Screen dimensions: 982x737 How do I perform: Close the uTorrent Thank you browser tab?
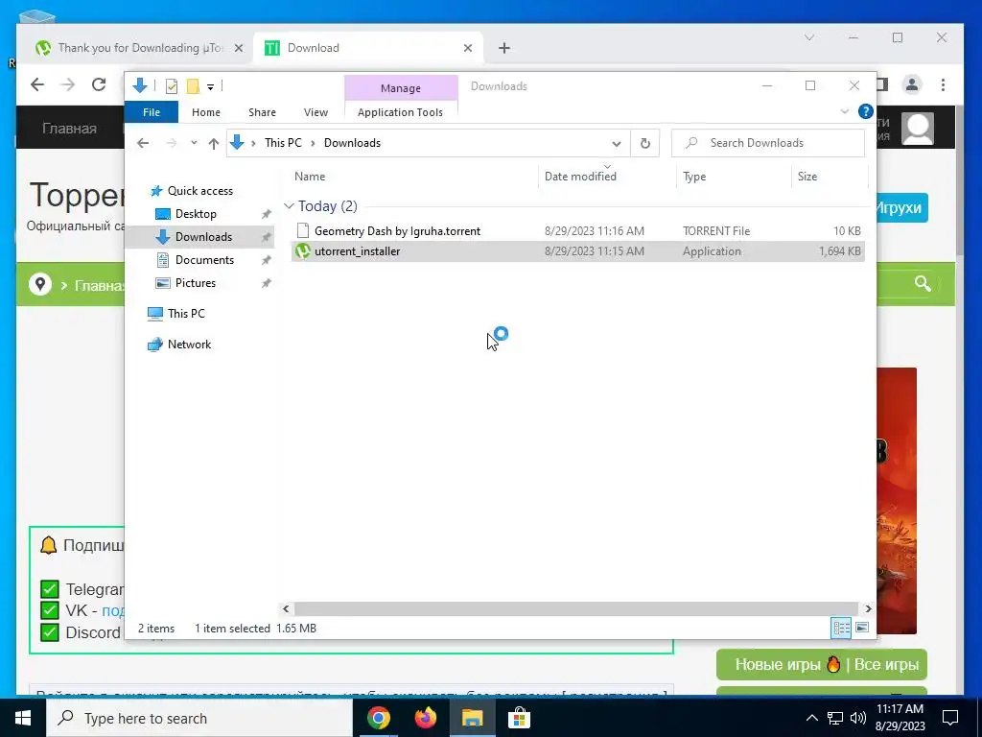click(238, 48)
